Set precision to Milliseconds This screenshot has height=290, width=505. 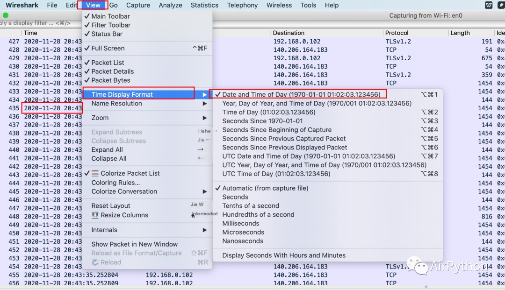(327, 223)
